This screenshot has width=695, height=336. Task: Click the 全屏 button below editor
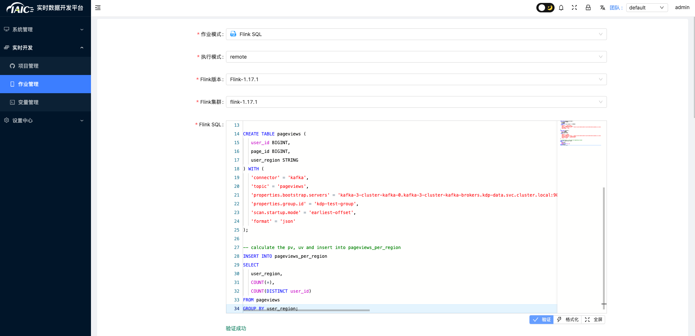pos(593,320)
